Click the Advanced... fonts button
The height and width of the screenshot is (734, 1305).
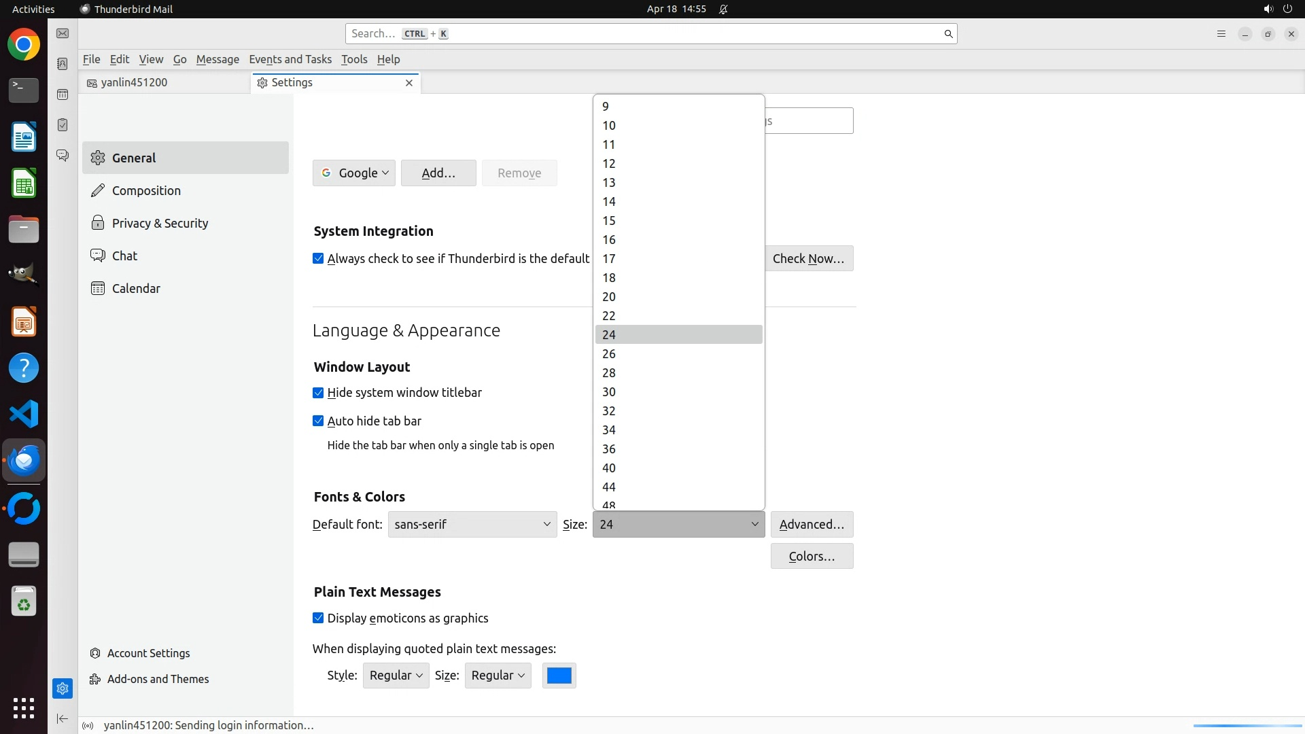pos(812,525)
